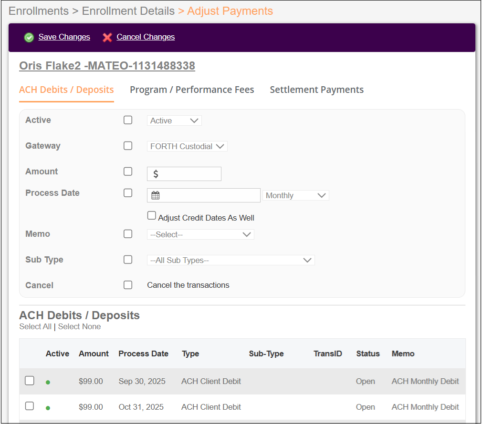Open the Active status dropdown
482x424 pixels.
pos(174,121)
